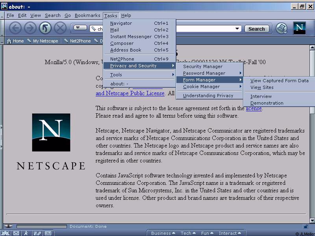Expand the Business tab in the status bar
Image resolution: width=315 pixels, height=236 pixels.
tap(163, 233)
